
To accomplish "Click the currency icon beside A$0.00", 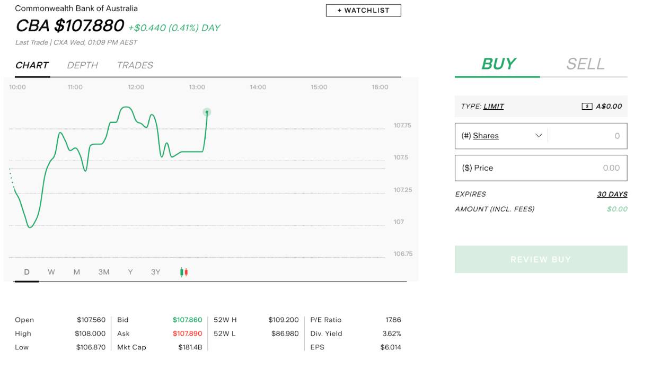I will click(587, 107).
